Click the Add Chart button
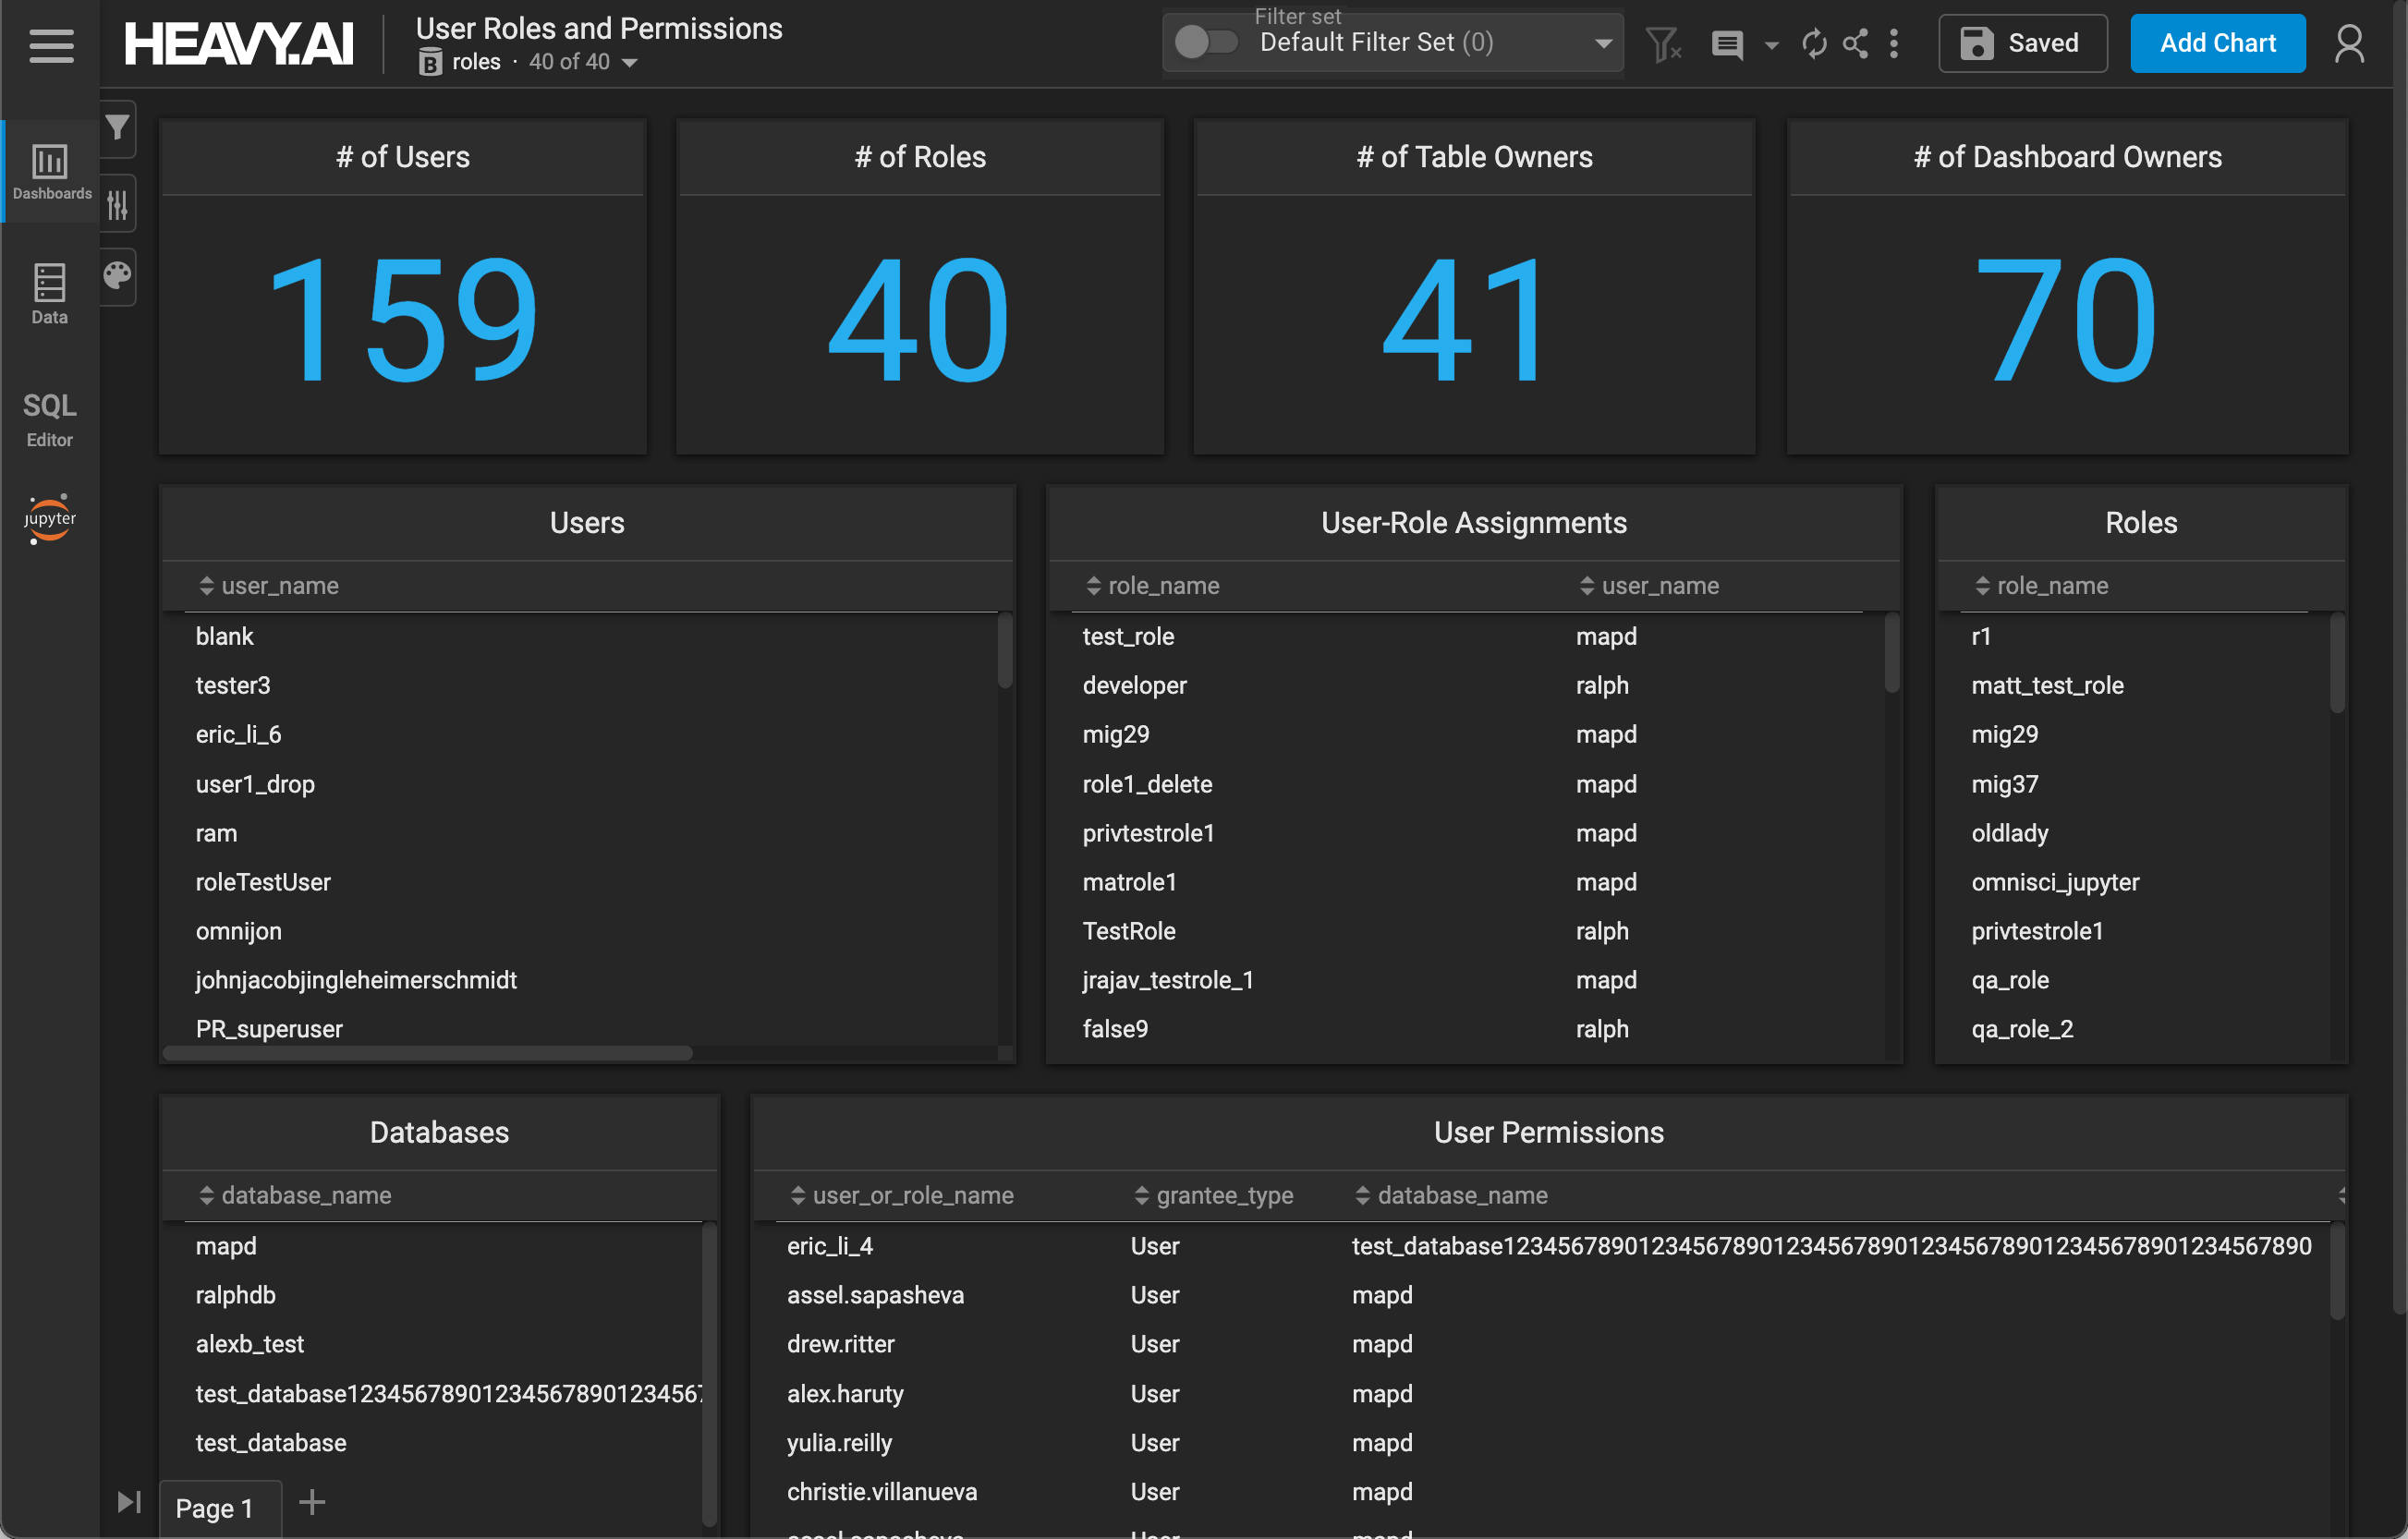This screenshot has width=2408, height=1539. pos(2217,43)
